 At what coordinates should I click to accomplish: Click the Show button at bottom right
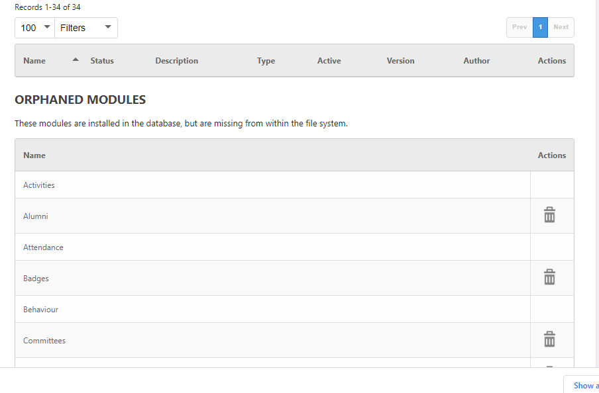[x=581, y=384]
